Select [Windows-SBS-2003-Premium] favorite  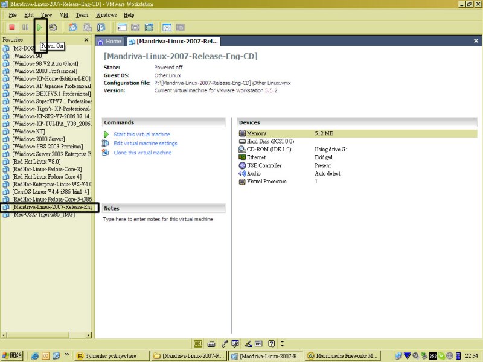[48, 147]
